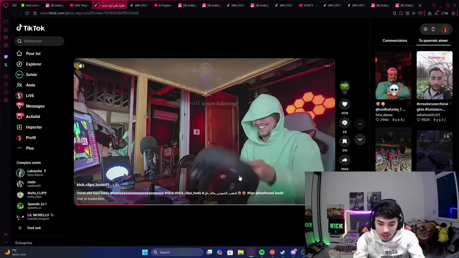Open X (Twitter) in Opera sidebar
459x258 pixels.
point(6,65)
